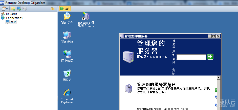Select the Connections tree node
238x110 pixels.
click(x=14, y=18)
